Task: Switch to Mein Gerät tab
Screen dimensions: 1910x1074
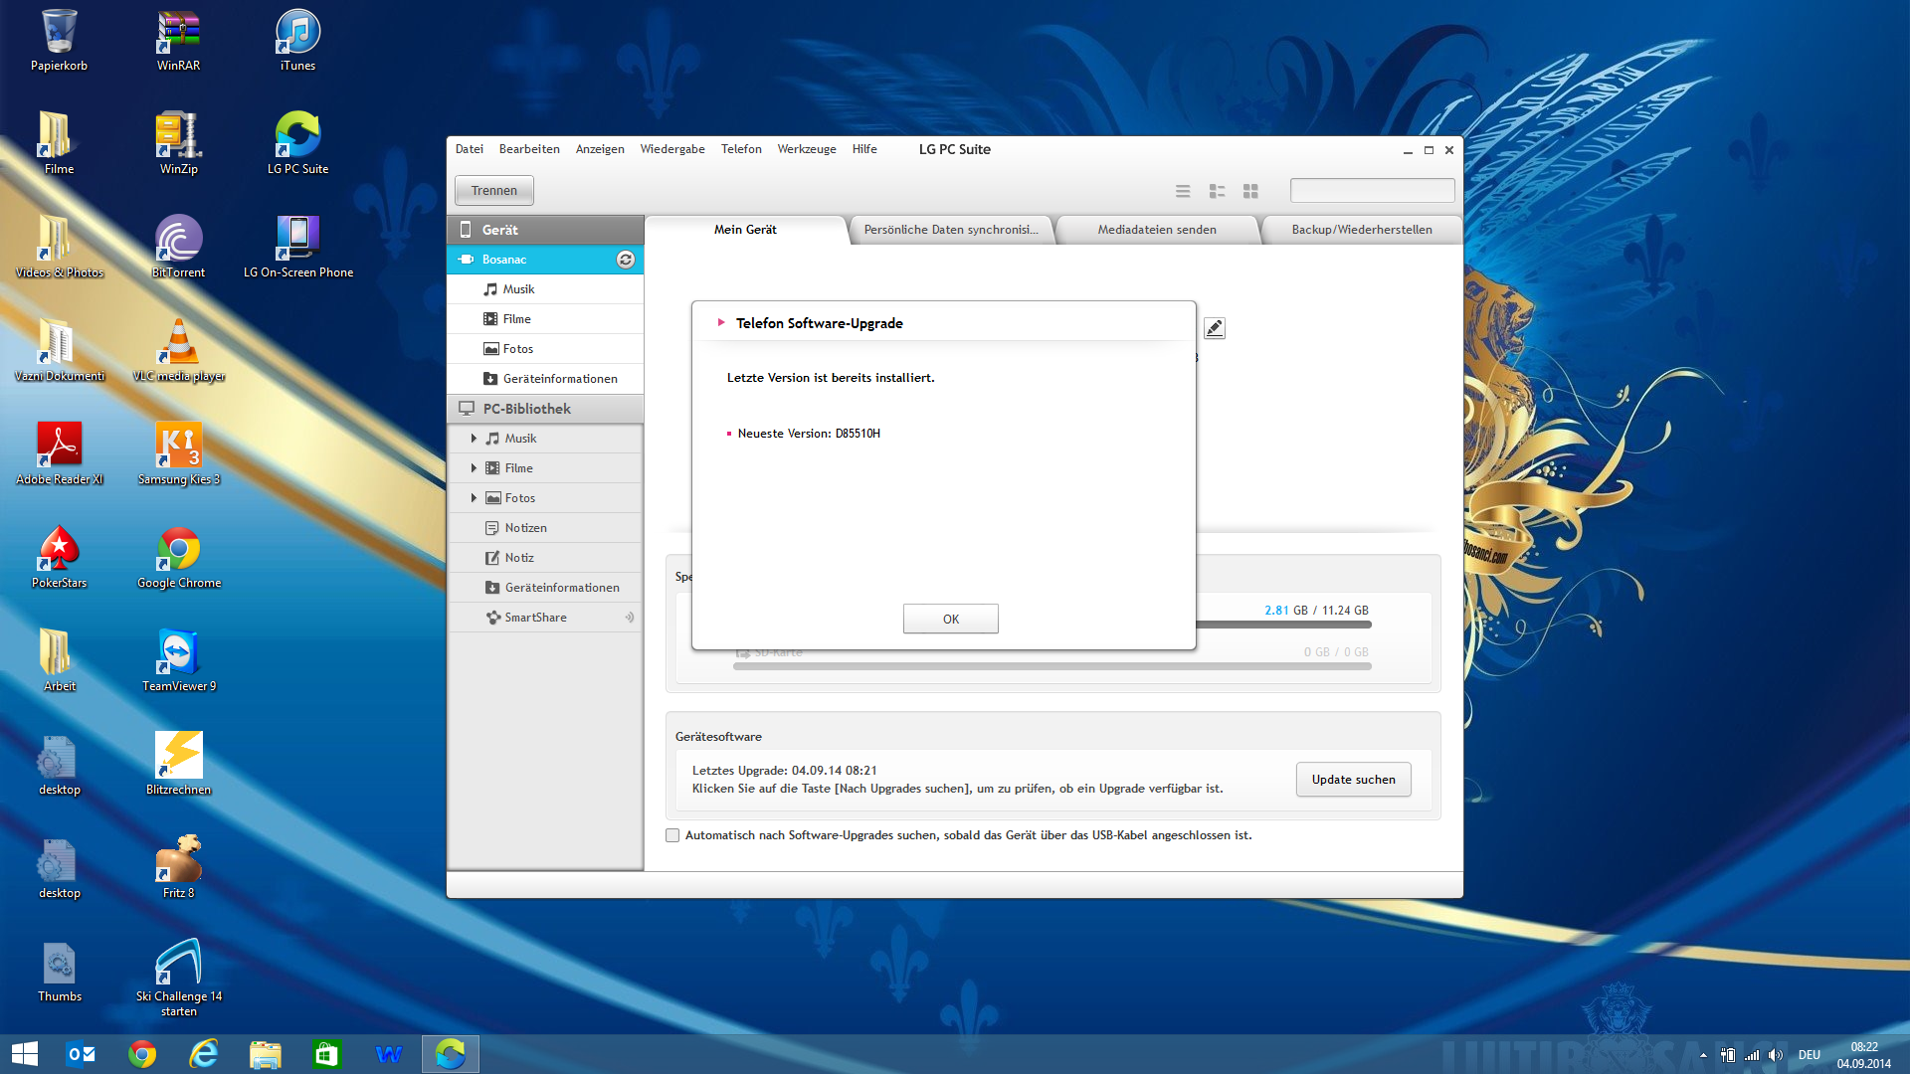Action: pyautogui.click(x=745, y=230)
